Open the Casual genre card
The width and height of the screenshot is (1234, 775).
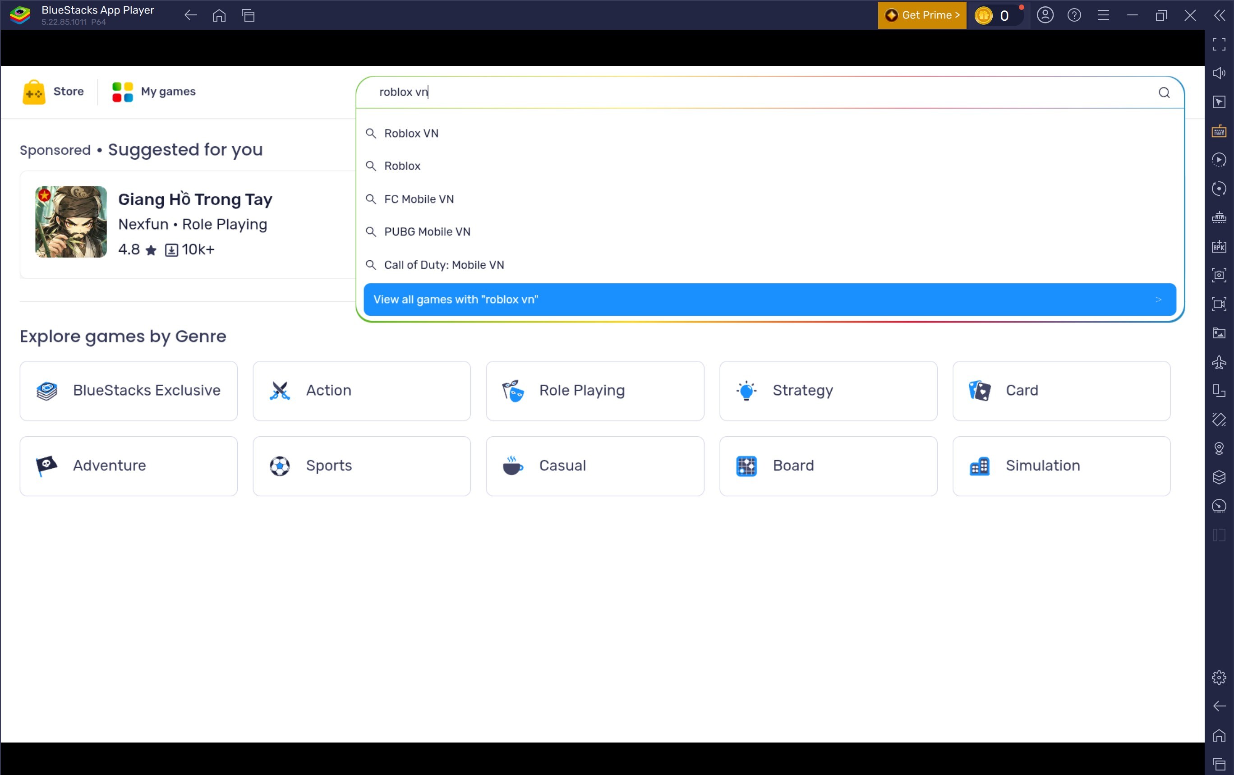point(595,466)
